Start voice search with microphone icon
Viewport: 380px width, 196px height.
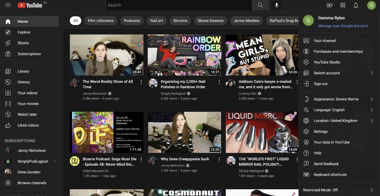(277, 5)
